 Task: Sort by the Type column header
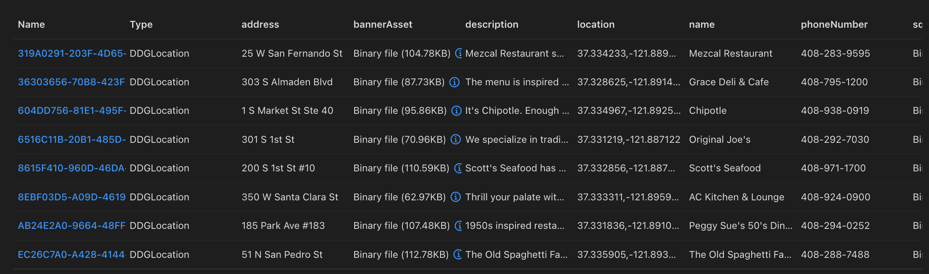pyautogui.click(x=141, y=24)
